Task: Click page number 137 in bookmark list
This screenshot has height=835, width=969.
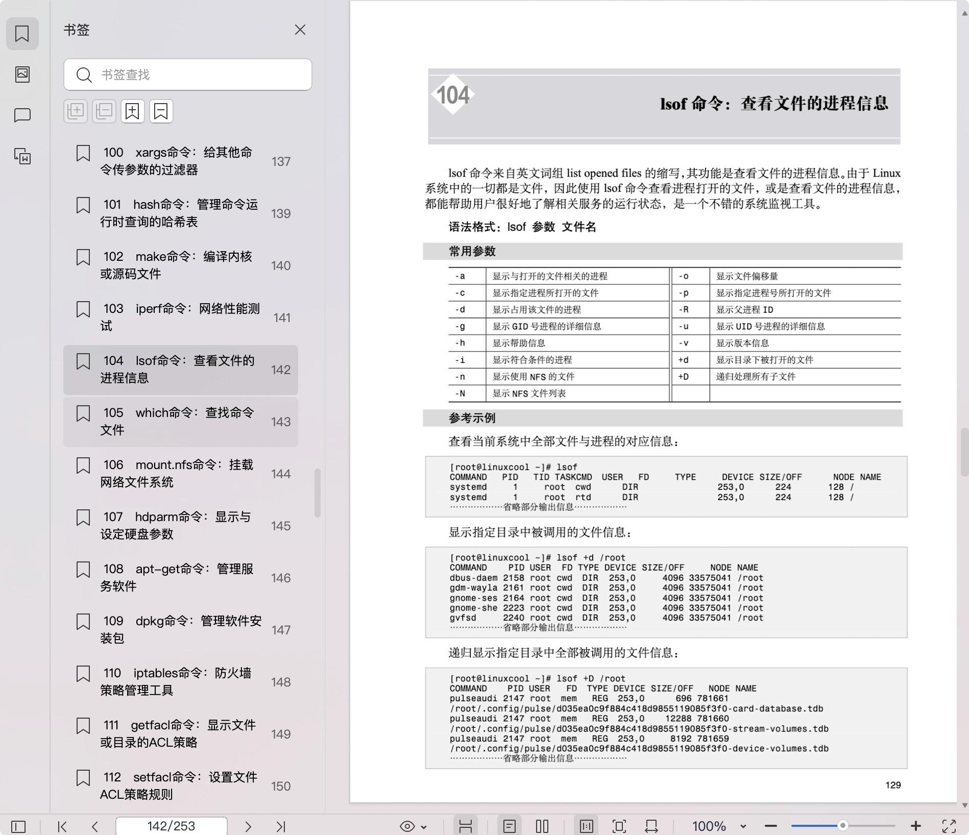Action: (281, 162)
